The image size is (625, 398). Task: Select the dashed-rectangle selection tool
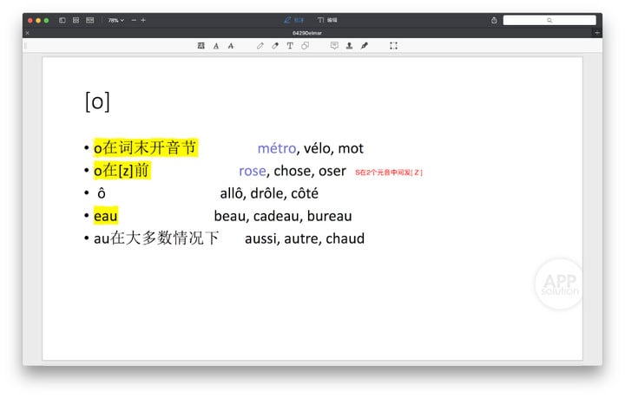pyautogui.click(x=393, y=46)
